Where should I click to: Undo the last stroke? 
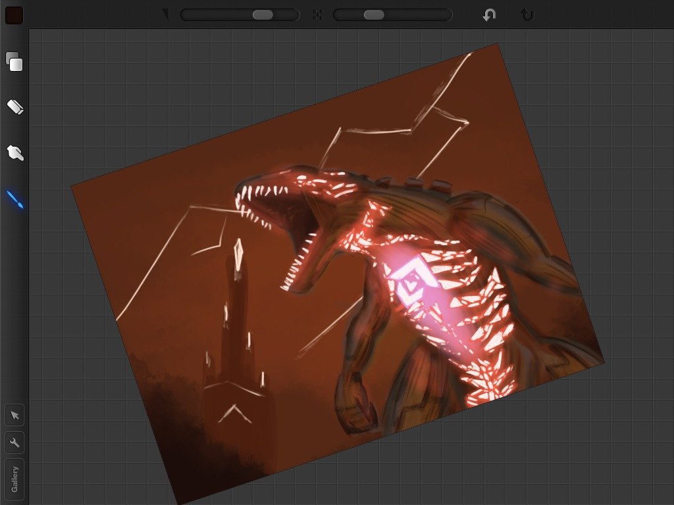(489, 15)
